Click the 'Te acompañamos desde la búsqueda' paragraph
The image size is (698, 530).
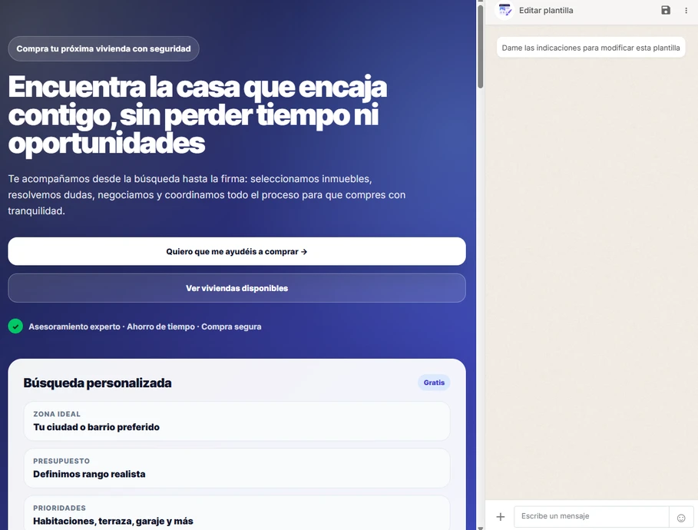point(207,194)
